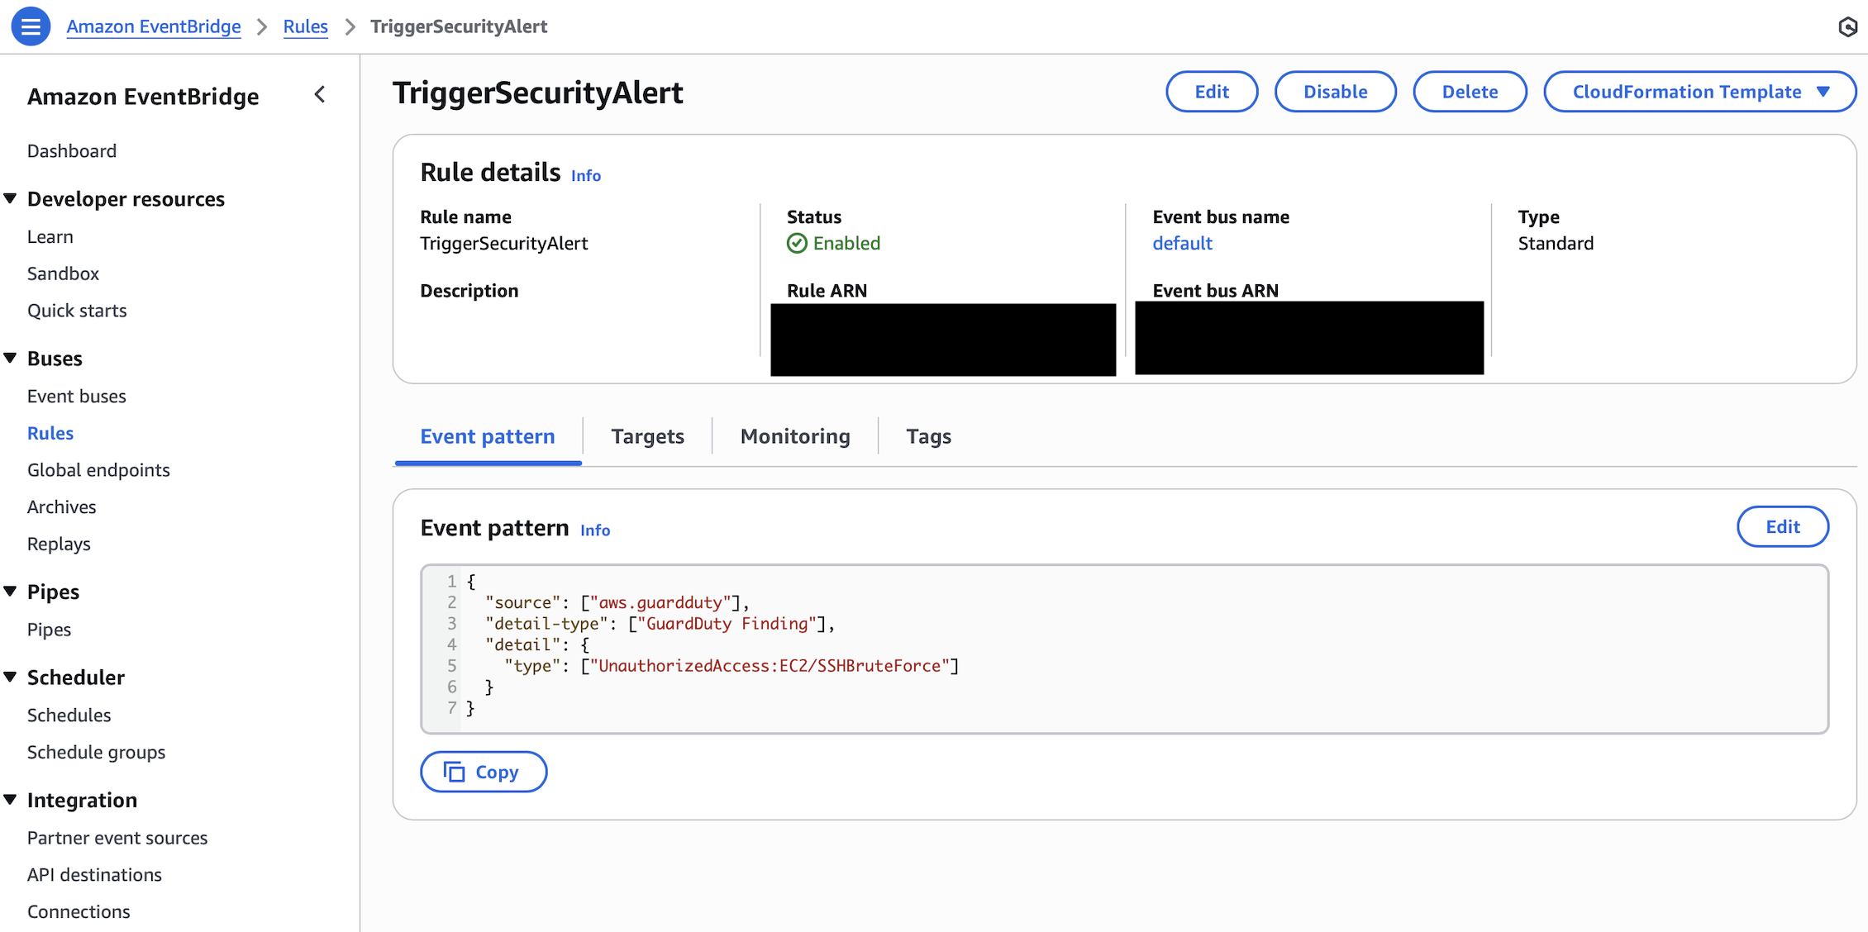1868x932 pixels.
Task: Collapse the Pipes section
Action: click(11, 591)
